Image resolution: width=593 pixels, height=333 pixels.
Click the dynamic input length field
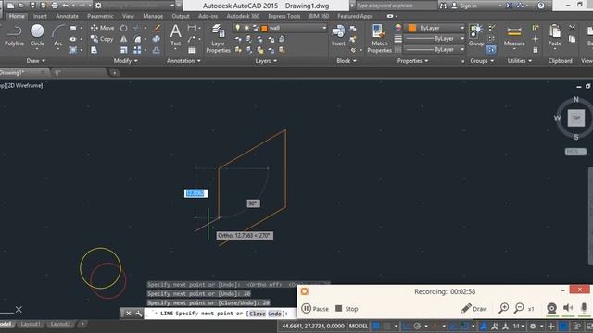point(196,193)
